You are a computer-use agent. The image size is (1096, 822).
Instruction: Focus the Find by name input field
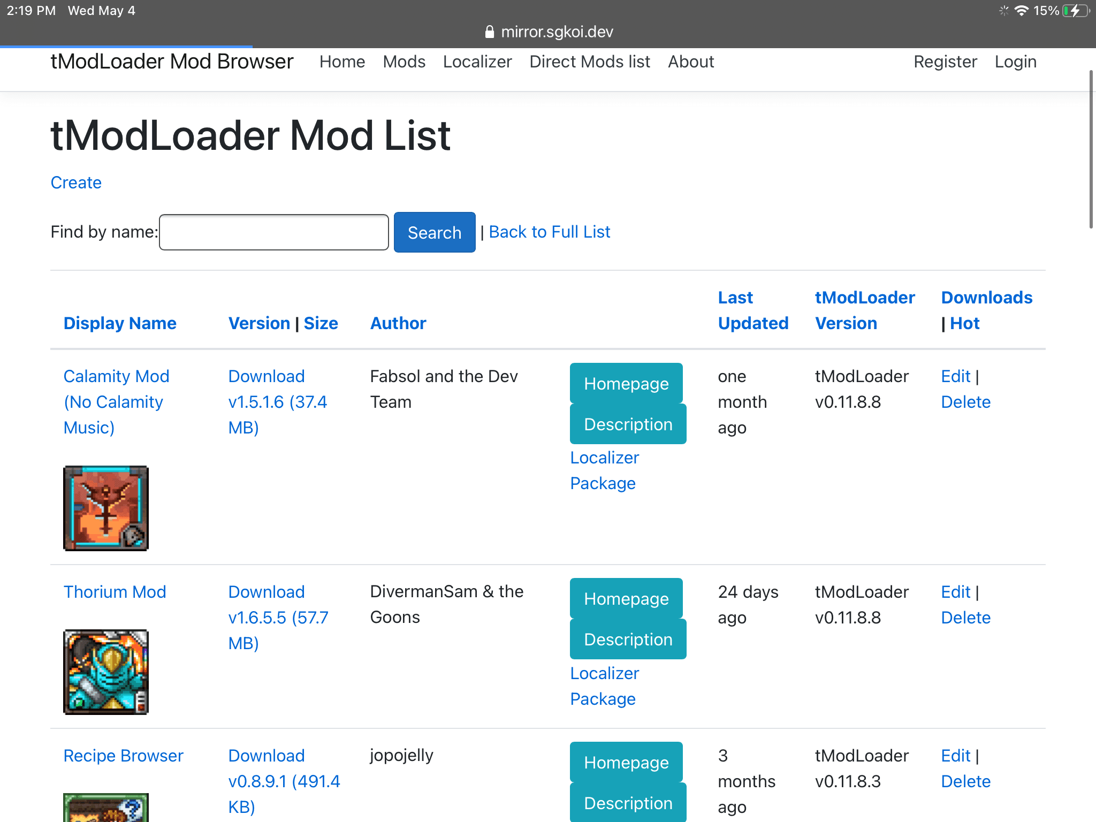point(274,232)
